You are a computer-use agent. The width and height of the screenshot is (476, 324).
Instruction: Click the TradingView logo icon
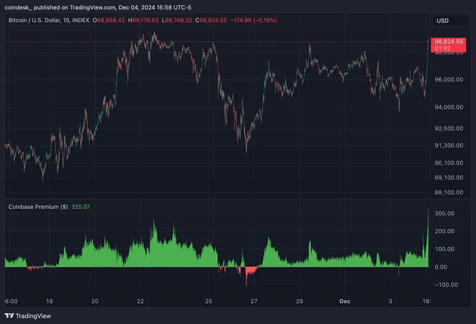click(9, 316)
